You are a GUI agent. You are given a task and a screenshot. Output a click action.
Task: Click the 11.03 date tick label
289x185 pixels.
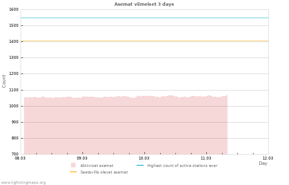[206, 158]
